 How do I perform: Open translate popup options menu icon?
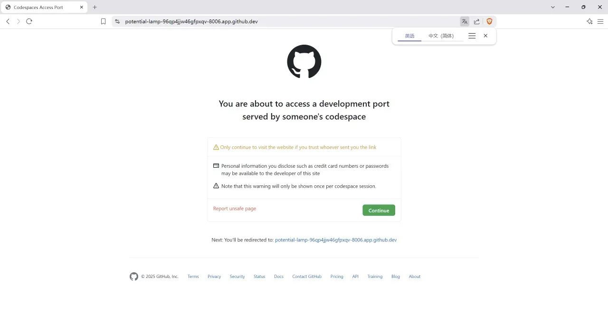(x=472, y=36)
